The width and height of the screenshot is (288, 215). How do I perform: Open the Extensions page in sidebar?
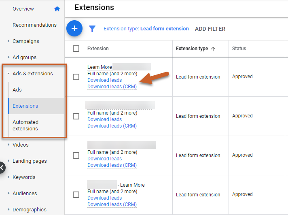[x=25, y=106]
